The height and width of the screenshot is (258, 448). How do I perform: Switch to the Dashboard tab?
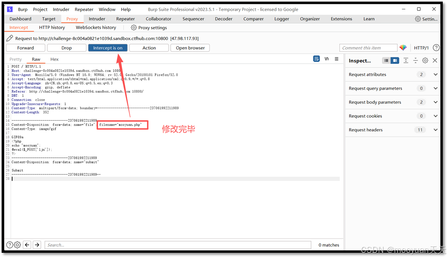coord(20,19)
